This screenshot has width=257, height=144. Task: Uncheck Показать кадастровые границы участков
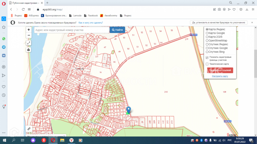click(x=207, y=58)
